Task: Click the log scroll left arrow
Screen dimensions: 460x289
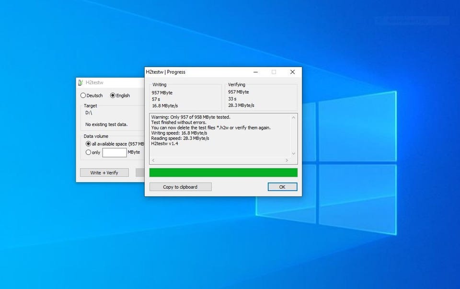Action: (153, 160)
